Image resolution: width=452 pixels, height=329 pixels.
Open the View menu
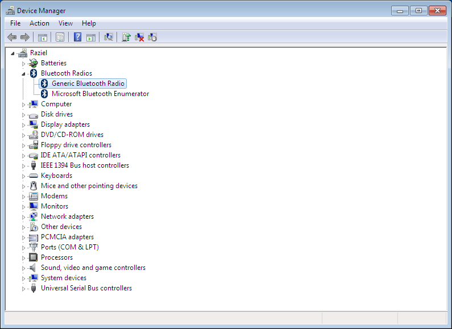pyautogui.click(x=65, y=23)
